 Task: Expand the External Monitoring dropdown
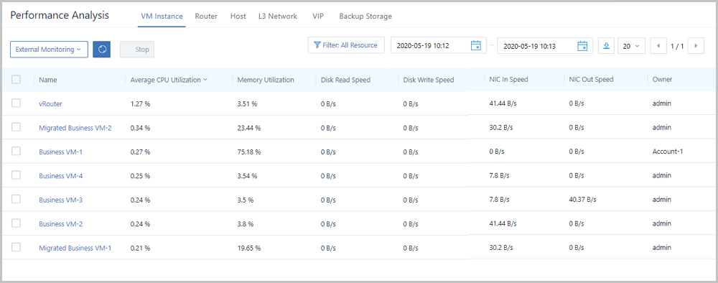click(49, 50)
